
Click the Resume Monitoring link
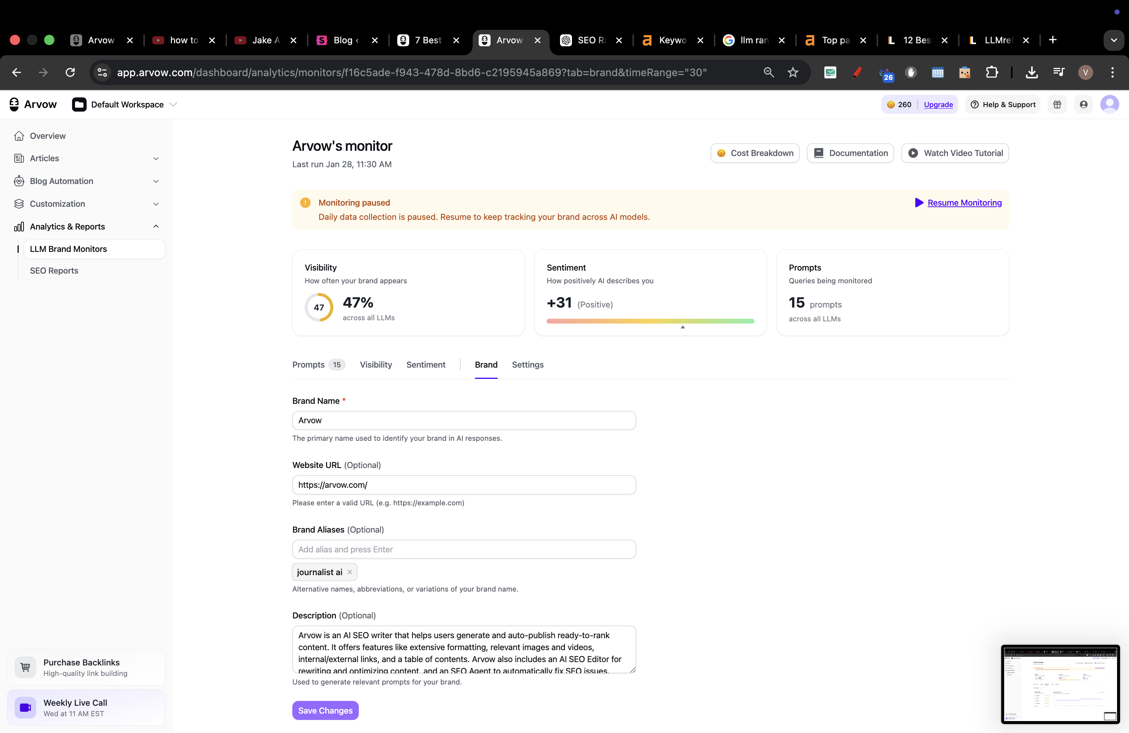964,203
